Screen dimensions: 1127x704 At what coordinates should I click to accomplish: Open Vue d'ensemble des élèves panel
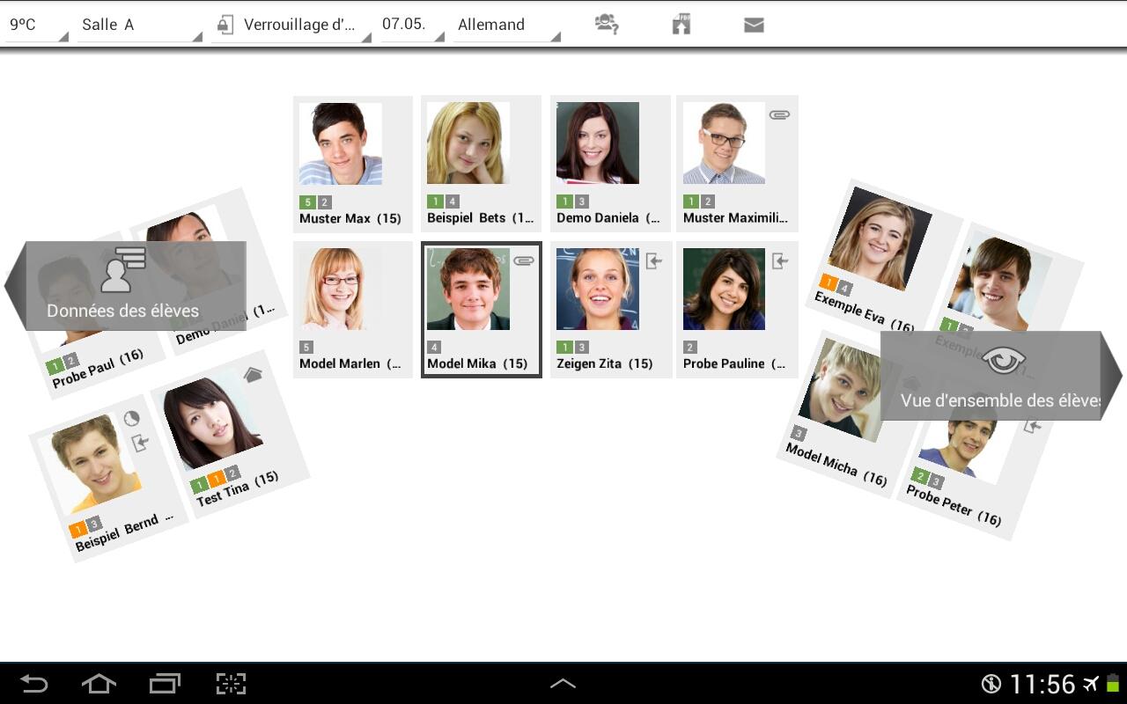(1001, 376)
